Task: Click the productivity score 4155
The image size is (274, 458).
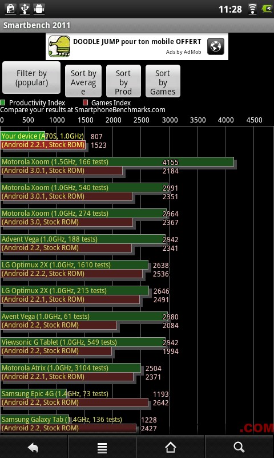Action: coord(170,163)
